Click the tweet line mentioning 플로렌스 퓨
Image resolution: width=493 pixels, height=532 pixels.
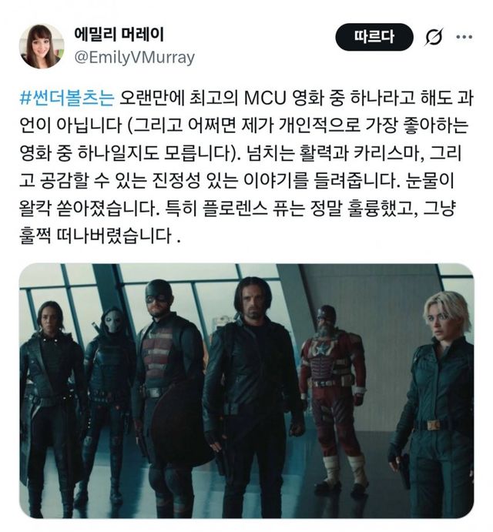[237, 209]
